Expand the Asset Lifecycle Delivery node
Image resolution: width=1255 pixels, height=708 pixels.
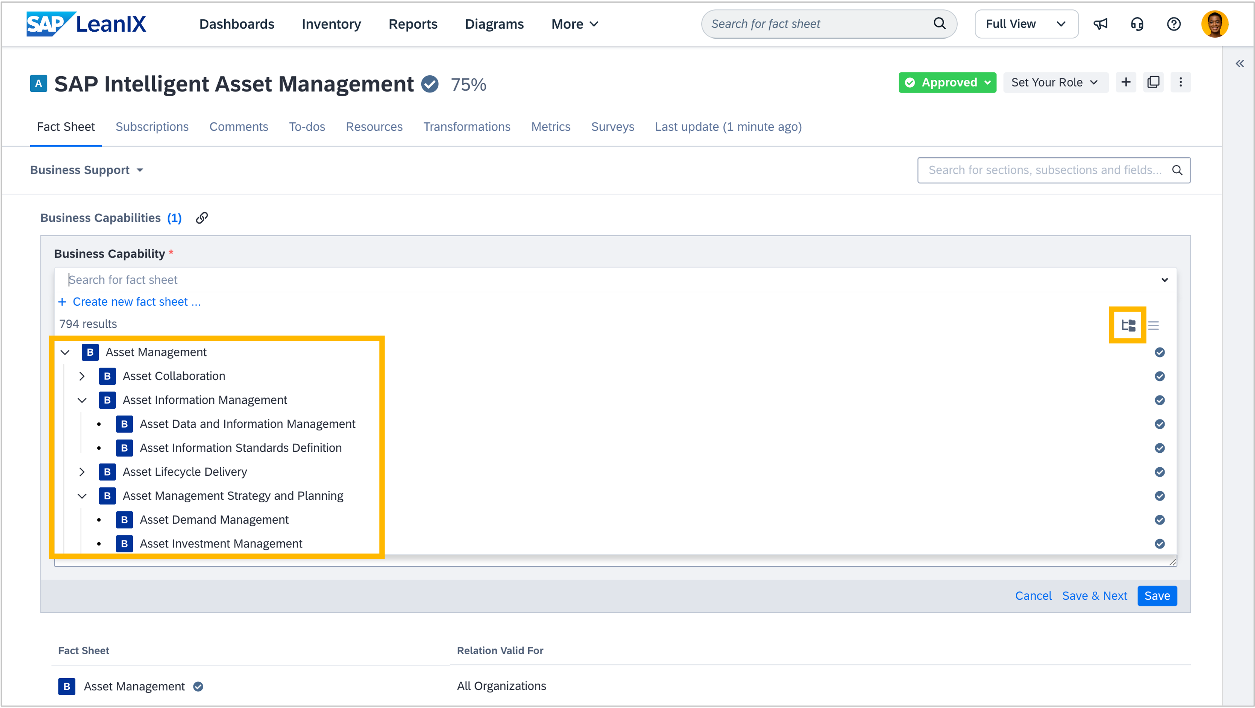82,472
